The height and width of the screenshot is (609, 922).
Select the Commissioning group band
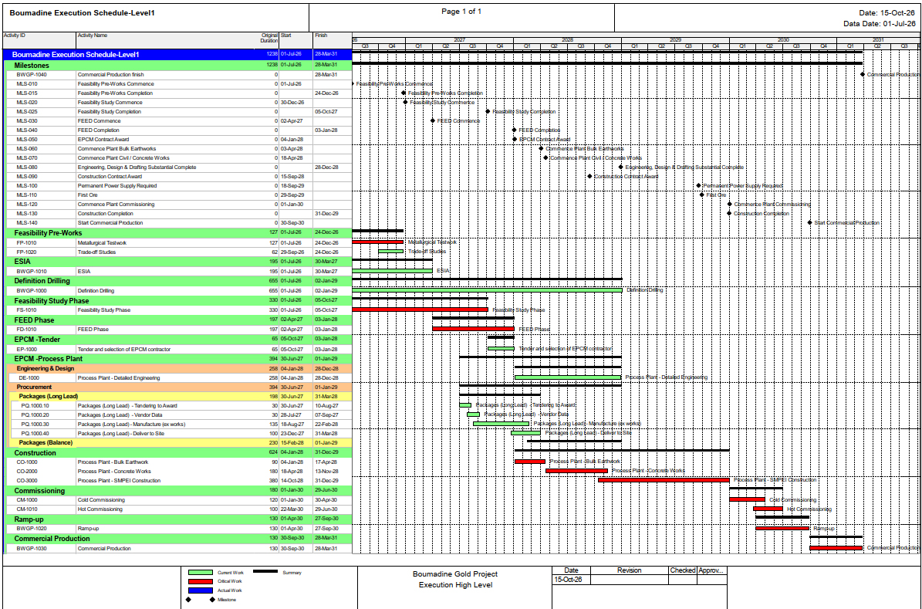(179, 491)
